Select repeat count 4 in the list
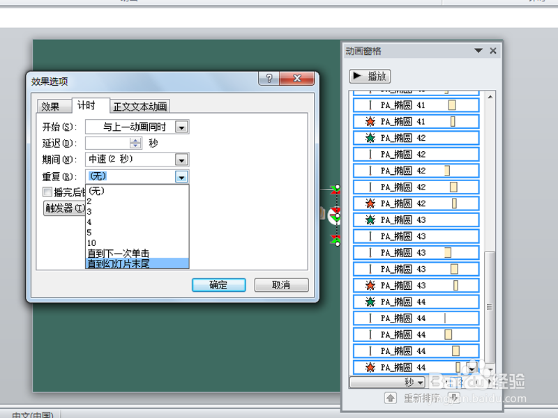 pyautogui.click(x=137, y=222)
